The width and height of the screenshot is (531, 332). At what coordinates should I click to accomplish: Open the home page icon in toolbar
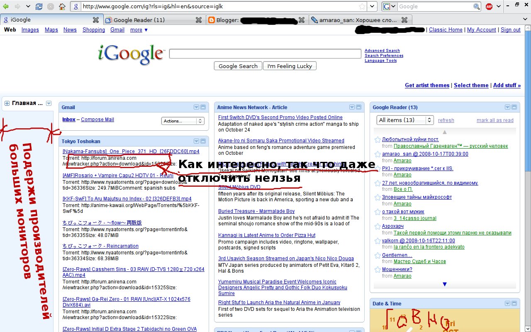(62, 6)
